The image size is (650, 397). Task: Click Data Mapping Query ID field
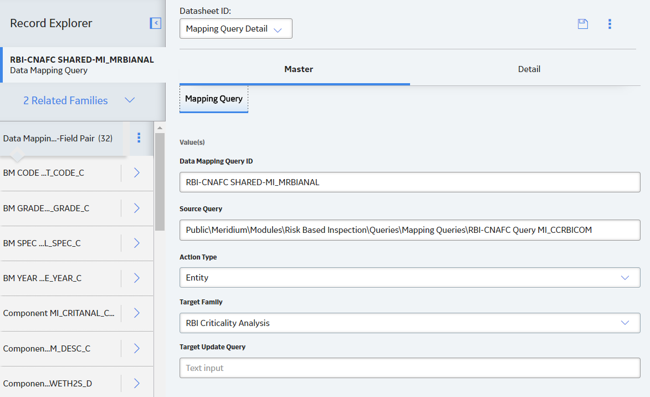click(410, 182)
